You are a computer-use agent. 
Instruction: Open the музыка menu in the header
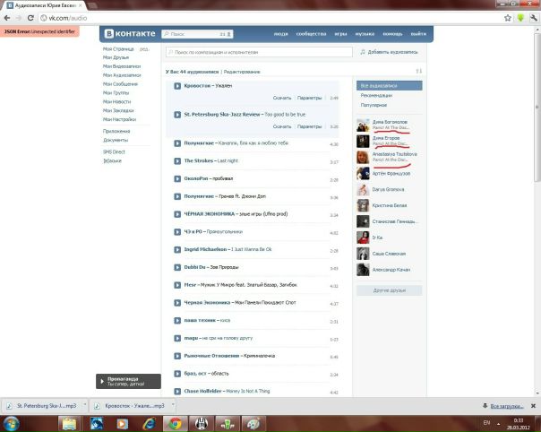(x=365, y=34)
